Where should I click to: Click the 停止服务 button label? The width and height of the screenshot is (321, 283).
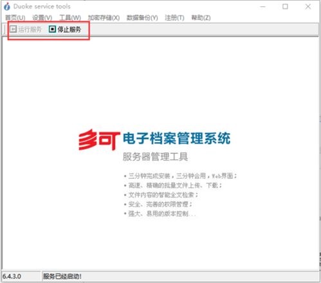[69, 30]
